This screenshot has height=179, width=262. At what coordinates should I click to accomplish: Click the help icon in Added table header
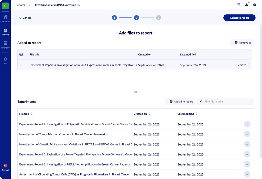pyautogui.click(x=21, y=54)
